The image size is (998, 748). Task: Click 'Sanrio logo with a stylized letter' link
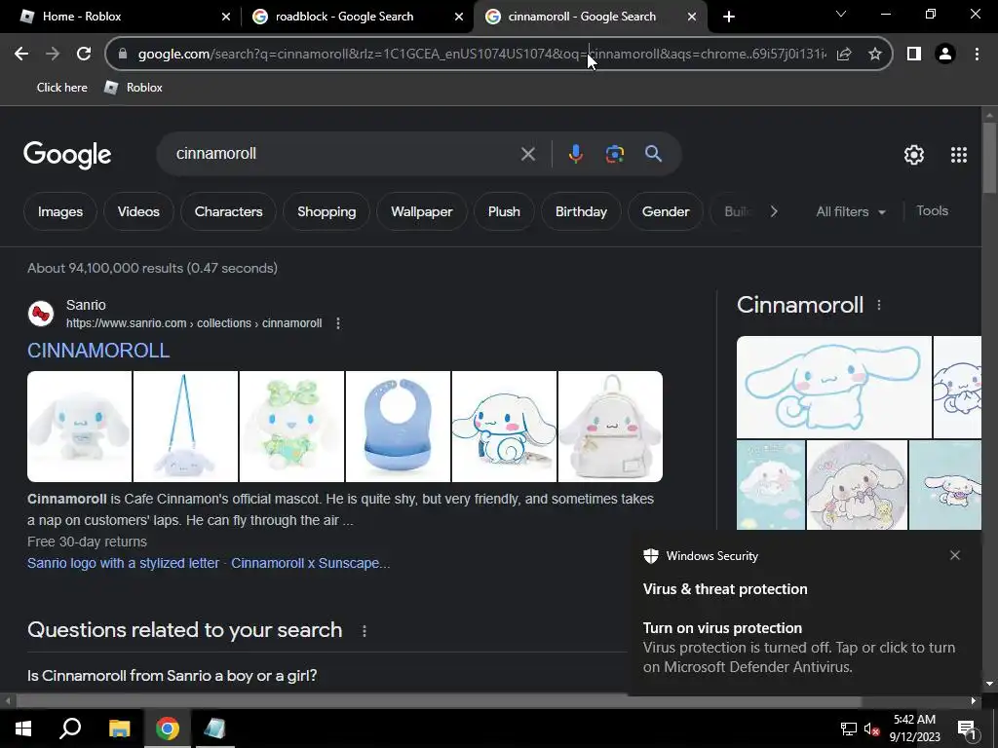[124, 563]
